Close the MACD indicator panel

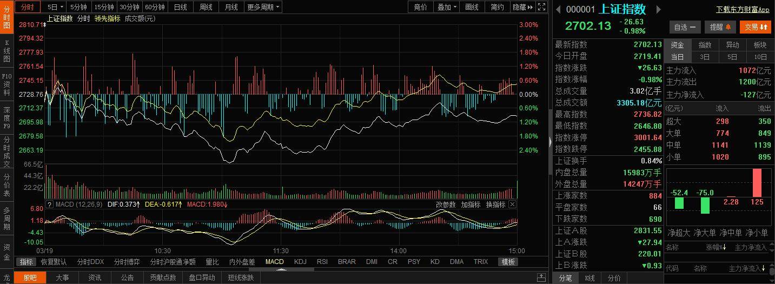[x=512, y=204]
